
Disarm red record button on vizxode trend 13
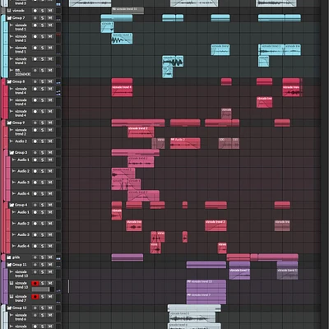(x=35, y=283)
